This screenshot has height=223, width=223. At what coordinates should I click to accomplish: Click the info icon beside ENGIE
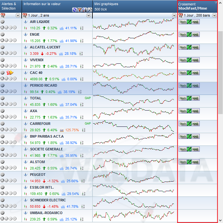pos(25,34)
